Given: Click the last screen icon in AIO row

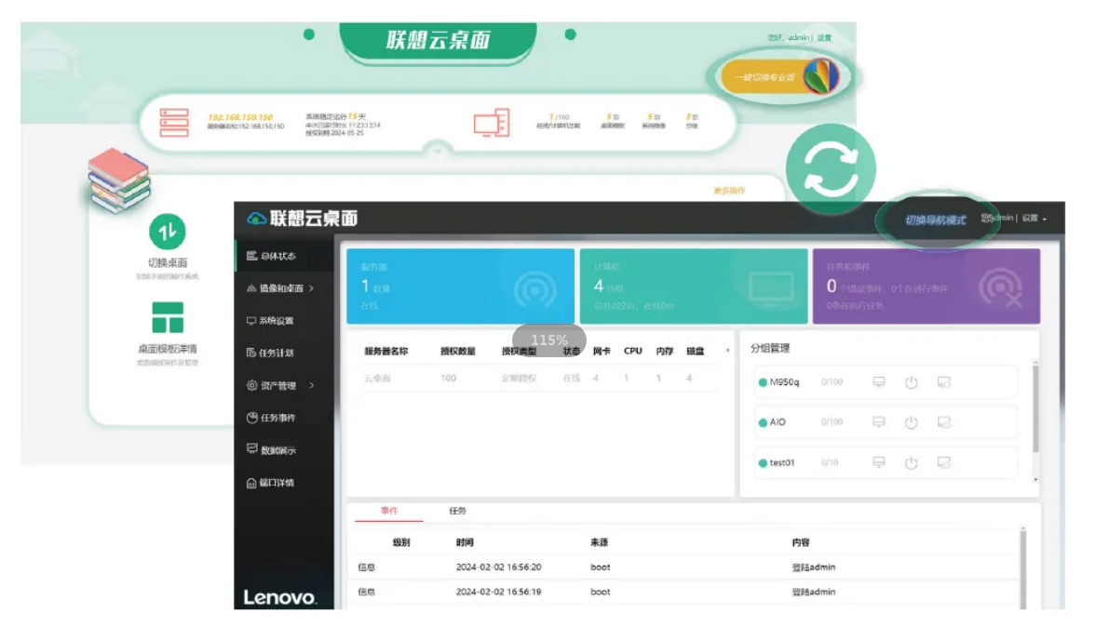Looking at the screenshot, I should [x=943, y=422].
